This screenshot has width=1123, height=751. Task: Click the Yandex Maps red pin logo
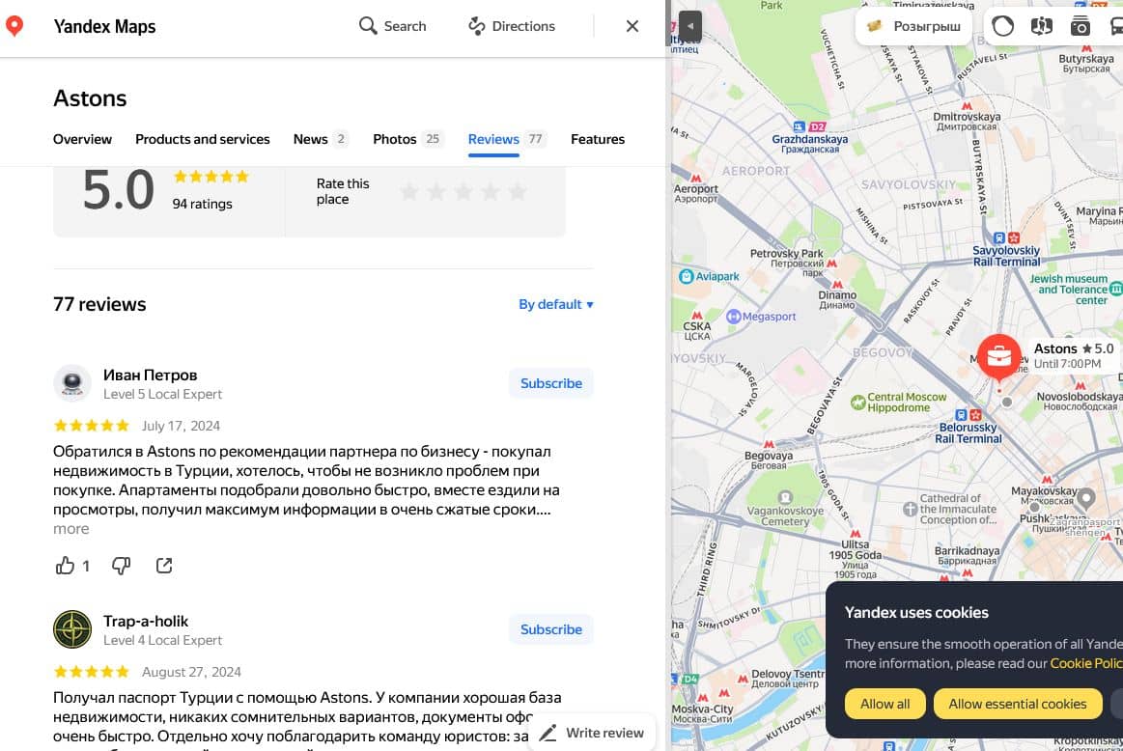(x=14, y=26)
